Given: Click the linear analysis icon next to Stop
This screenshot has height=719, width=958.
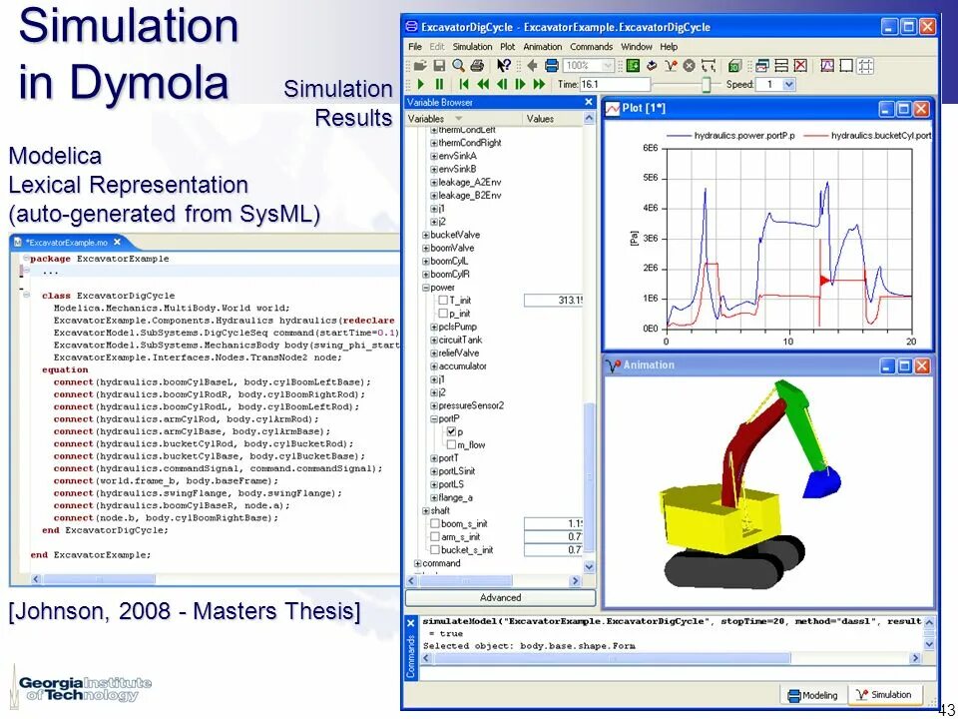Looking at the screenshot, I should click(x=709, y=66).
